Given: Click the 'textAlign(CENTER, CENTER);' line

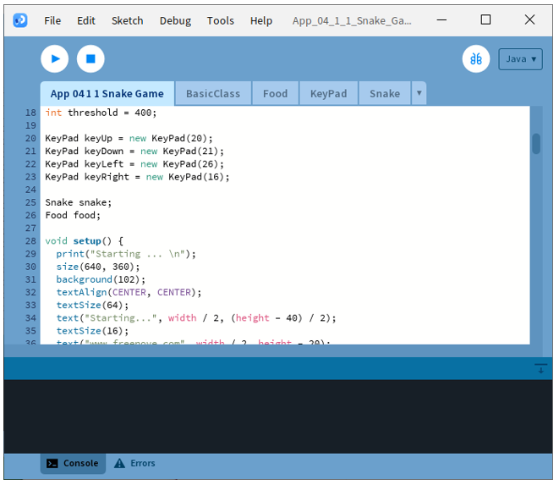Looking at the screenshot, I should (129, 293).
